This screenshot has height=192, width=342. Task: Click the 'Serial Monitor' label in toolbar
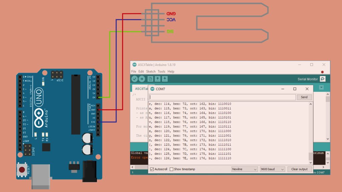pos(308,79)
